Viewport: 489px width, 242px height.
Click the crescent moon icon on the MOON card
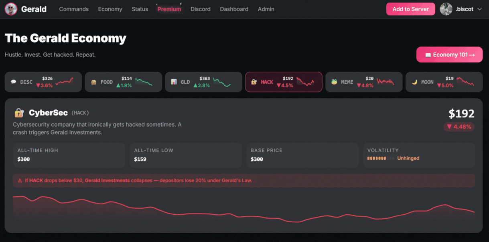coord(415,82)
